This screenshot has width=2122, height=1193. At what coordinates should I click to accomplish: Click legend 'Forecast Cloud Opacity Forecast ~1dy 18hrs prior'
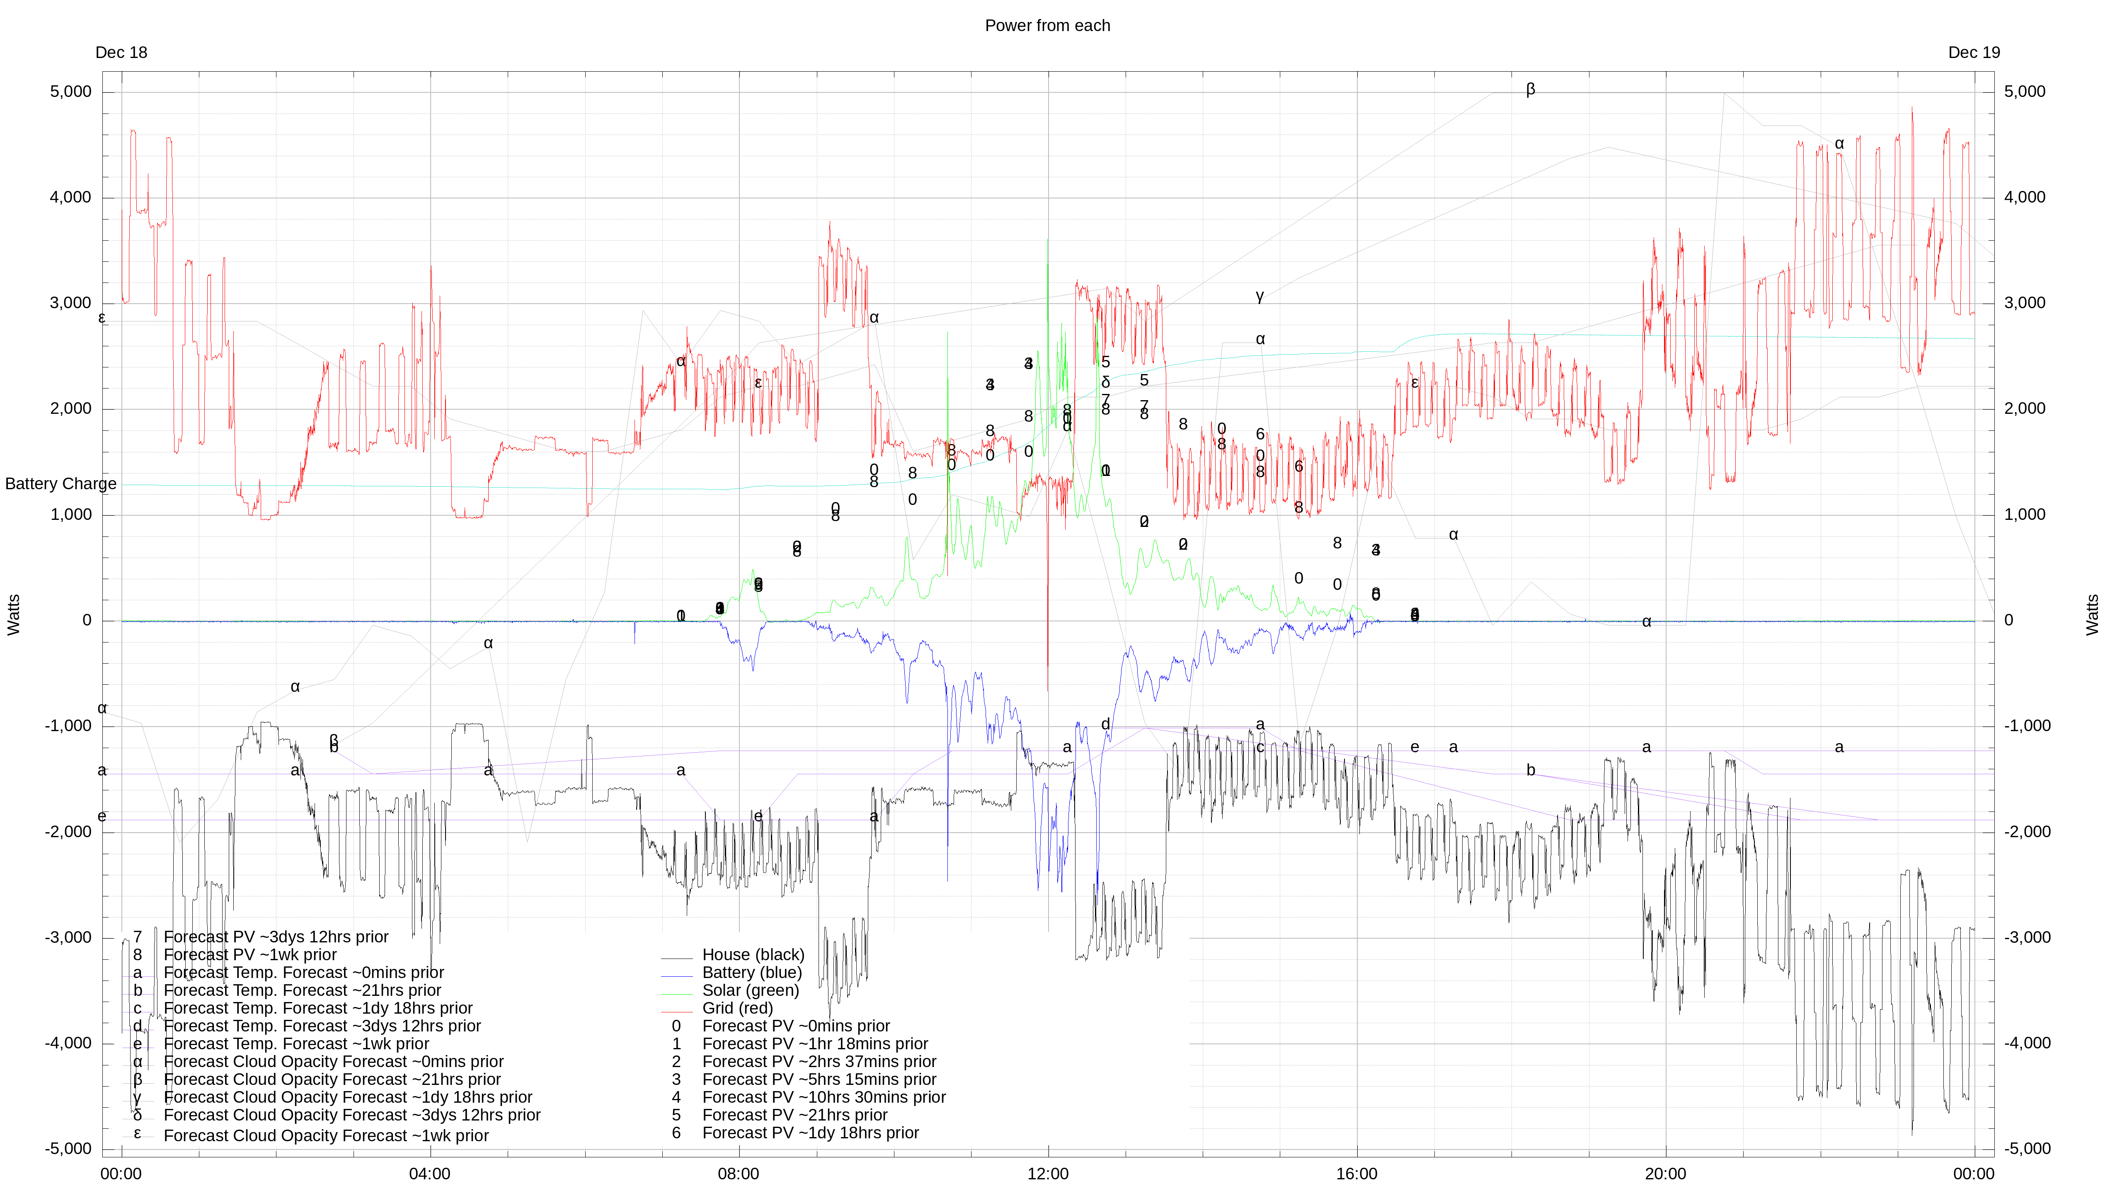pyautogui.click(x=348, y=1097)
